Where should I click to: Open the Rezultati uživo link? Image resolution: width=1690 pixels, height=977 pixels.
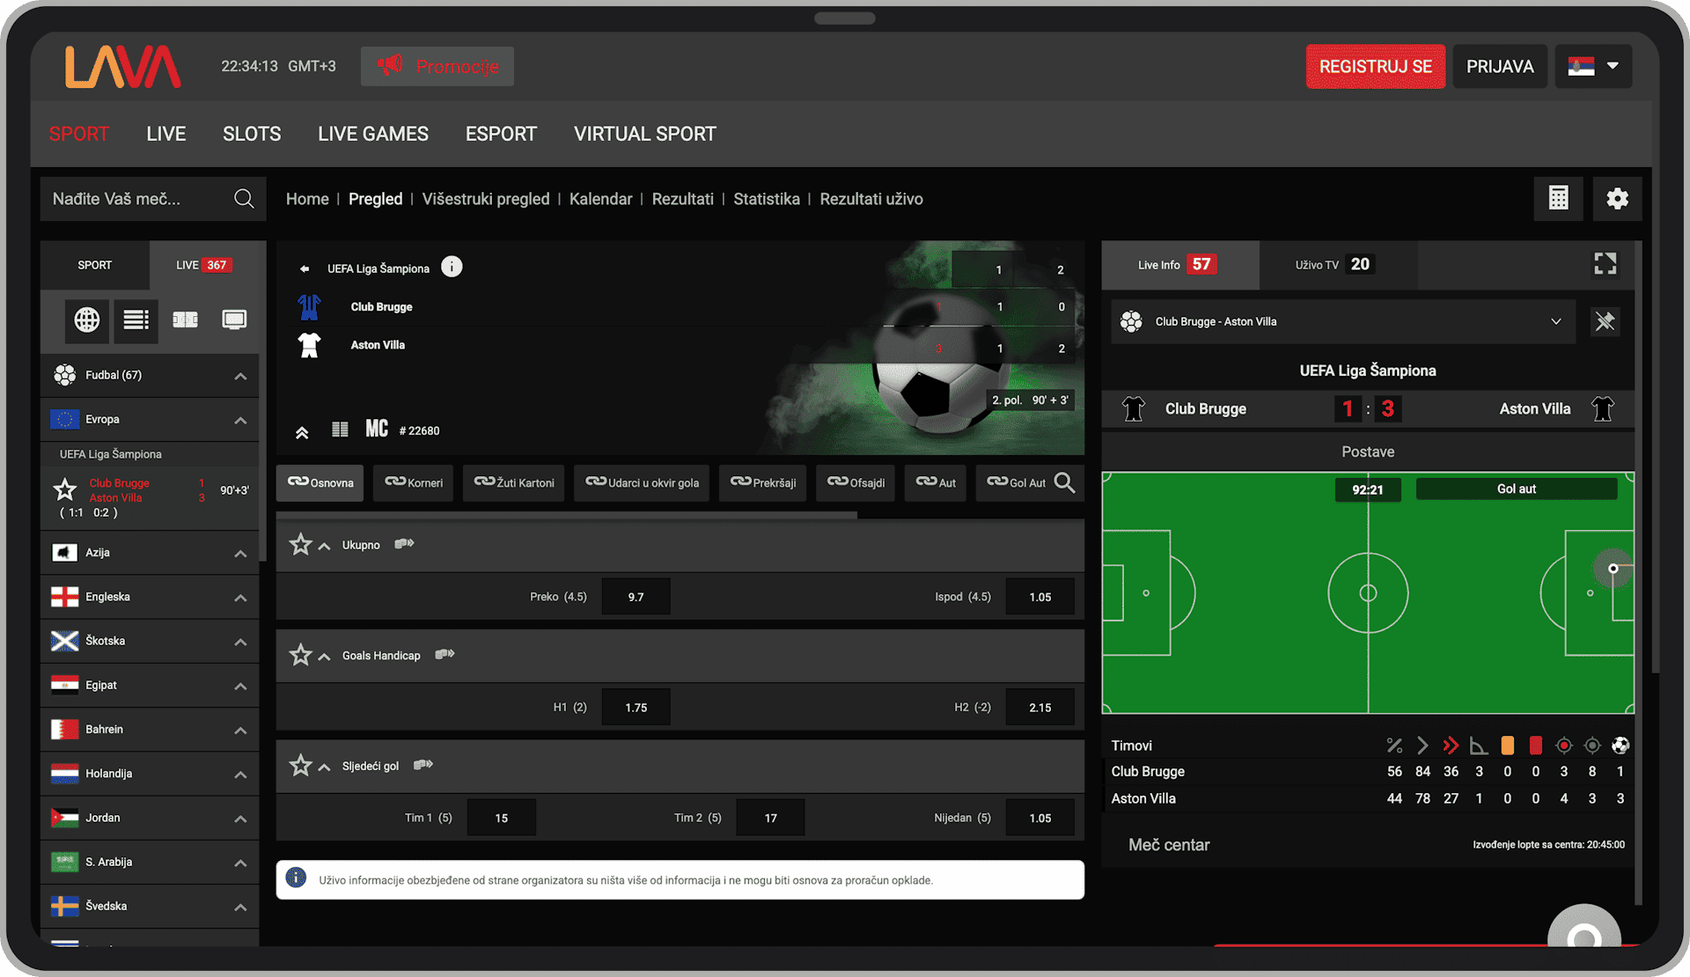871,199
